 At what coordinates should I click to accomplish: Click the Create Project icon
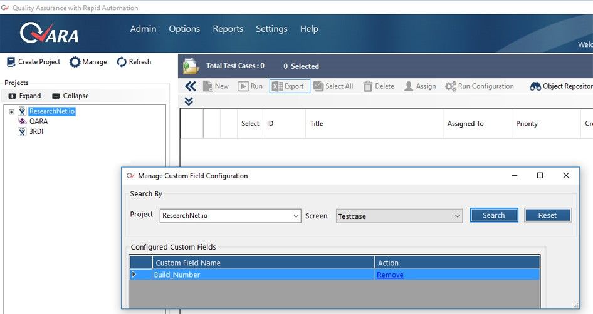pos(11,62)
